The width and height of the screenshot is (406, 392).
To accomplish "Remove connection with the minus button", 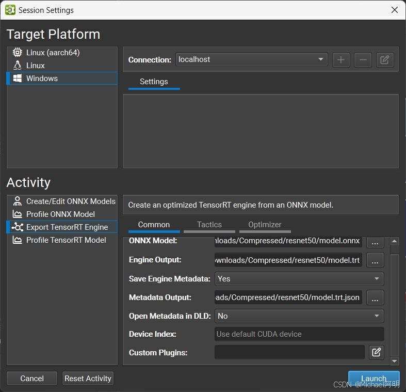I will (363, 60).
